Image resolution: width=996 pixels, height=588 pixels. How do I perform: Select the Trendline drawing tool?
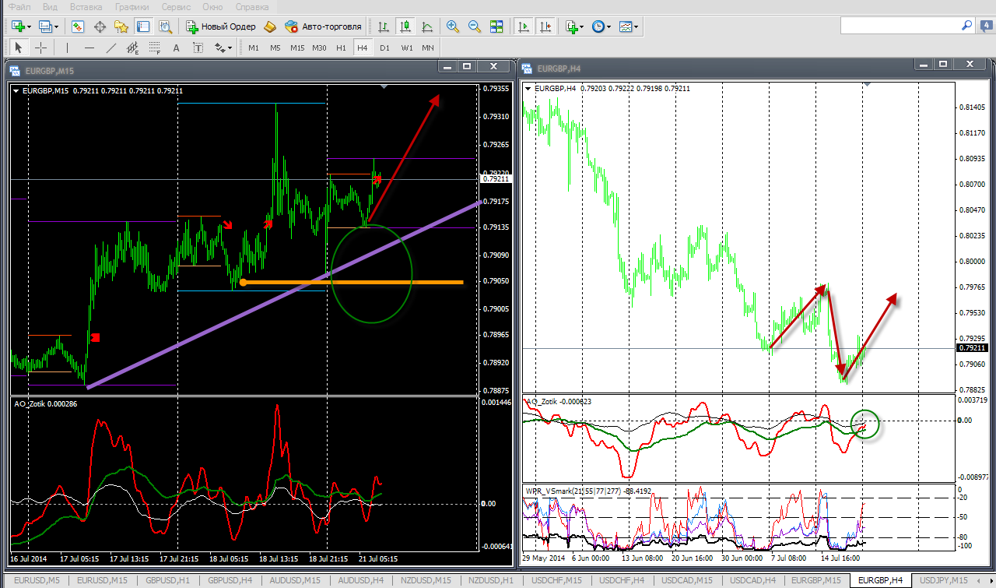[111, 48]
